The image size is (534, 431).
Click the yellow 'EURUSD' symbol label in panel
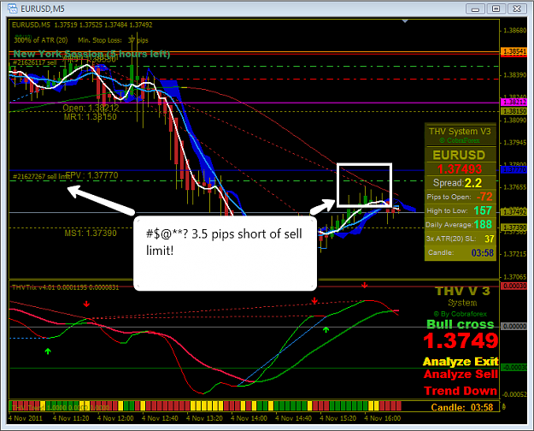tap(459, 155)
